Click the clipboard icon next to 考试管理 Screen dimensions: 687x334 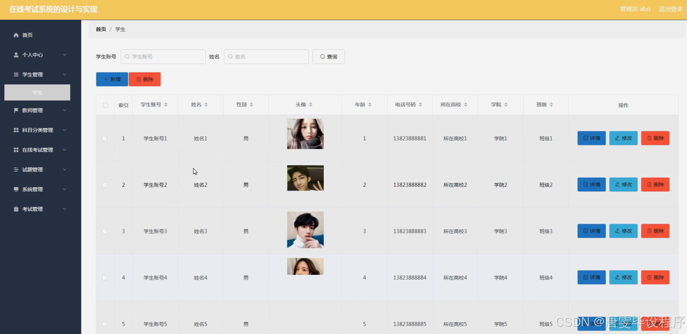coord(16,209)
